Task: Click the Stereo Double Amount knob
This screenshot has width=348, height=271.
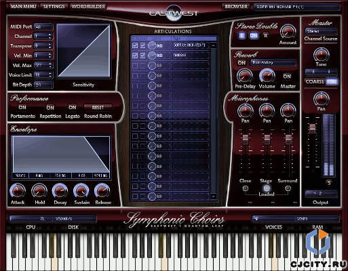Action: (288, 32)
